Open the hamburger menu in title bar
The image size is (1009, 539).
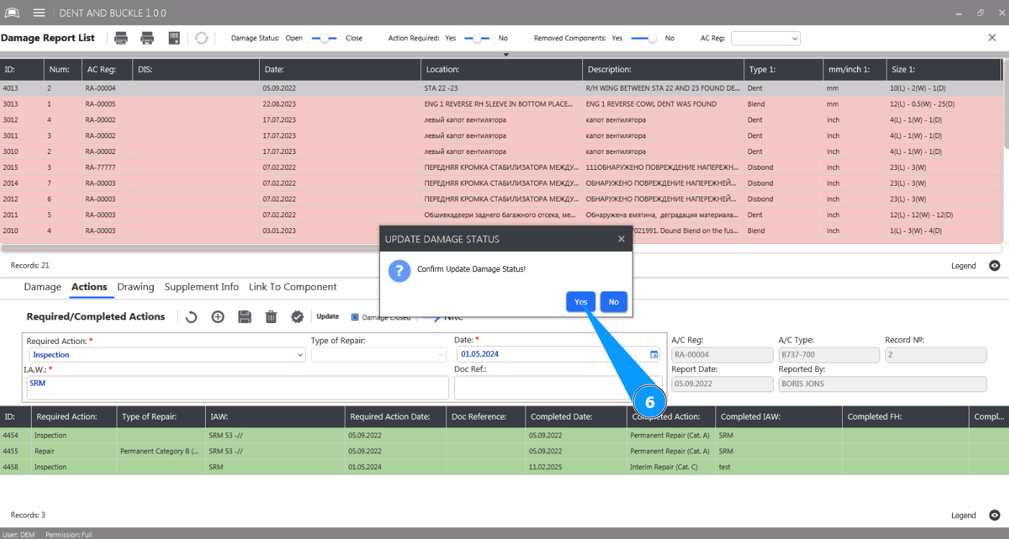[39, 13]
